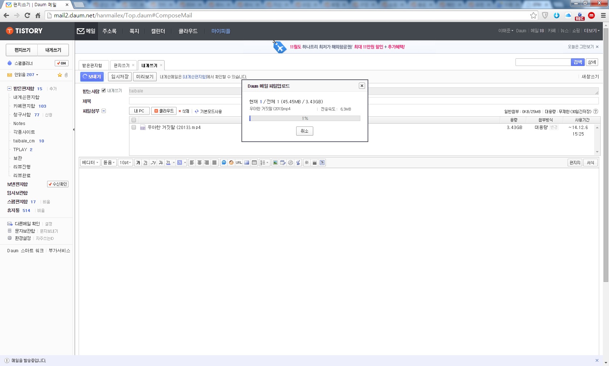Screen dimensions: 609x366
Task: Apply strikethrough formatting in the editor toolbar
Action: [161, 163]
